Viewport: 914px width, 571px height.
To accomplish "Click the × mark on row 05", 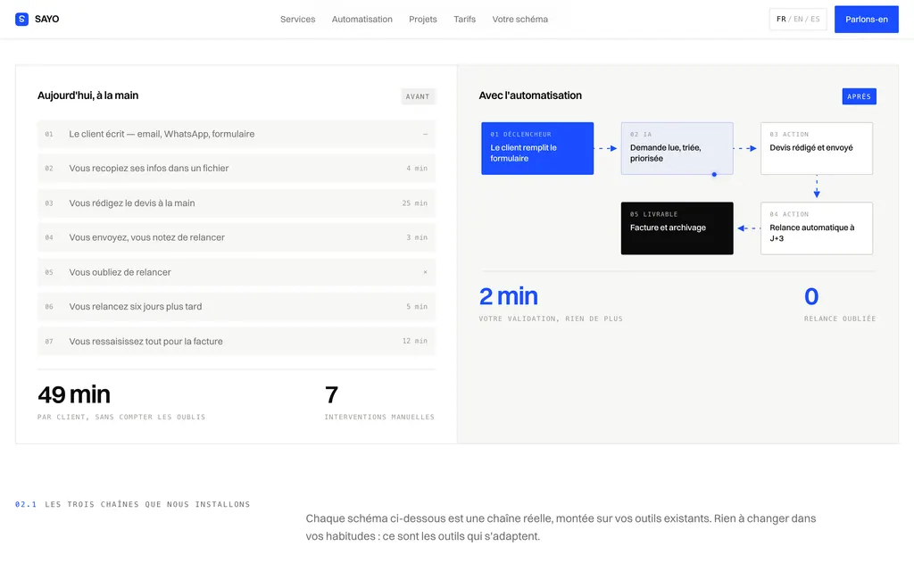I will [x=425, y=272].
